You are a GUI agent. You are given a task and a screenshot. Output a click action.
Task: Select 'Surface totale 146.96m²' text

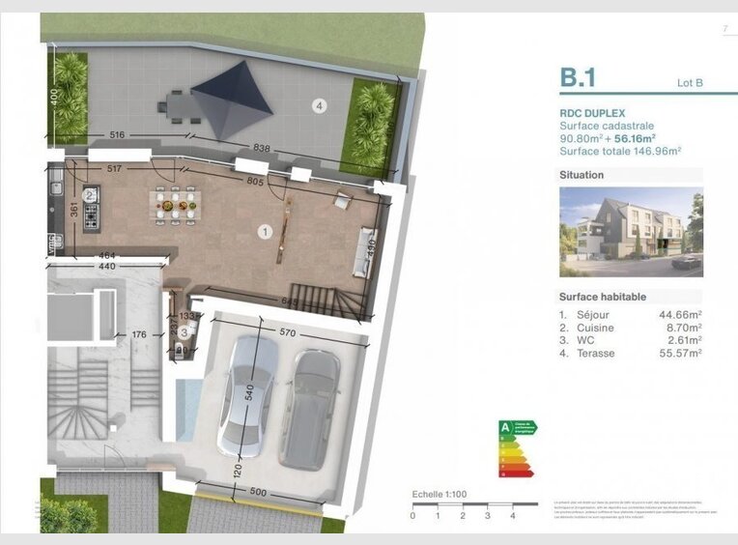621,151
